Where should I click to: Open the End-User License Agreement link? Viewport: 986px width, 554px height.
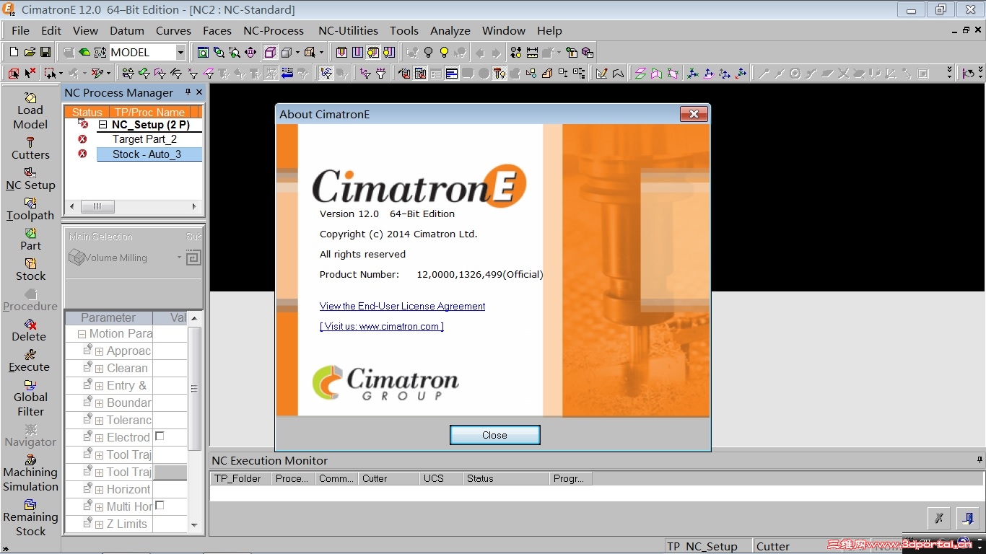pyautogui.click(x=402, y=306)
